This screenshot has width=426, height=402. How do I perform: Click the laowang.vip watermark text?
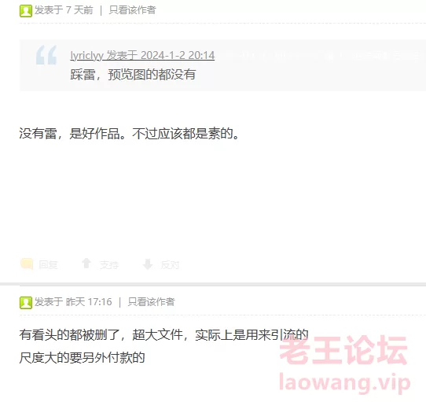(345, 383)
